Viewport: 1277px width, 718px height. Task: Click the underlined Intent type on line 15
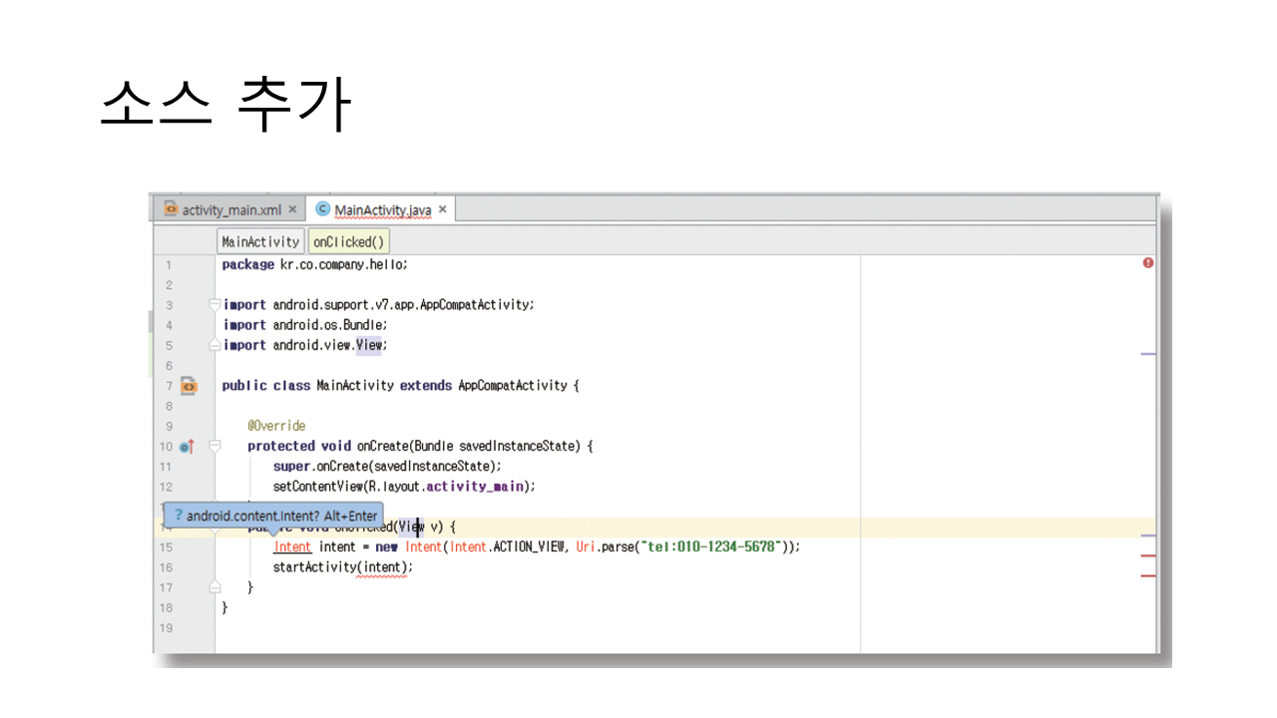pos(292,547)
